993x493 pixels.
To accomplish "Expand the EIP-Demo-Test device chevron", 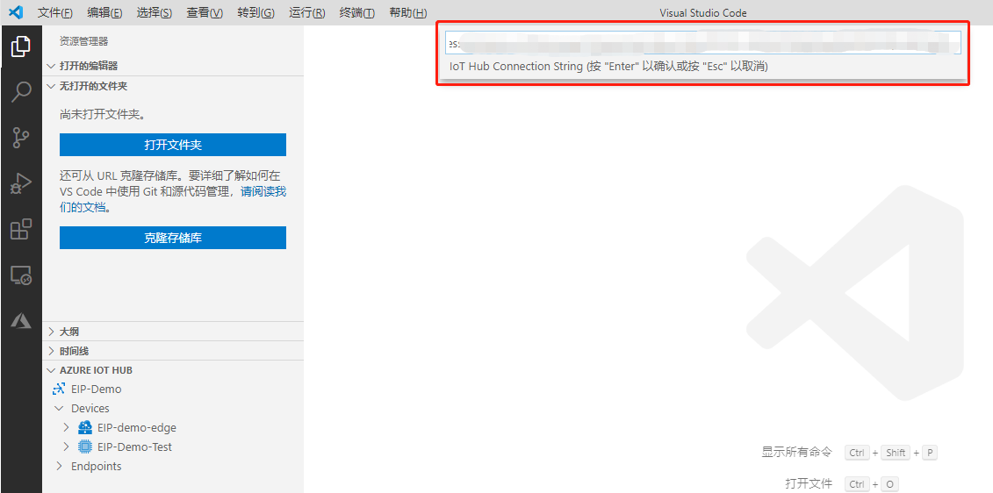I will [66, 447].
